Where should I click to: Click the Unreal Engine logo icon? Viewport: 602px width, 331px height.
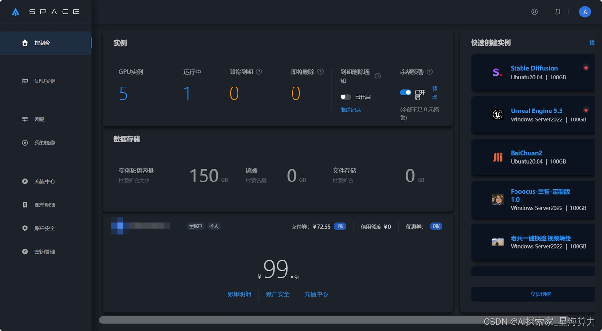(498, 115)
